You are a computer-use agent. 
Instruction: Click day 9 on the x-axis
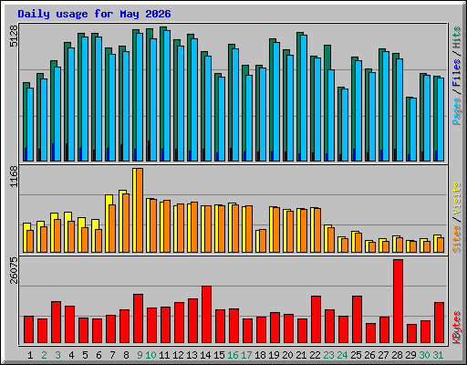140,355
